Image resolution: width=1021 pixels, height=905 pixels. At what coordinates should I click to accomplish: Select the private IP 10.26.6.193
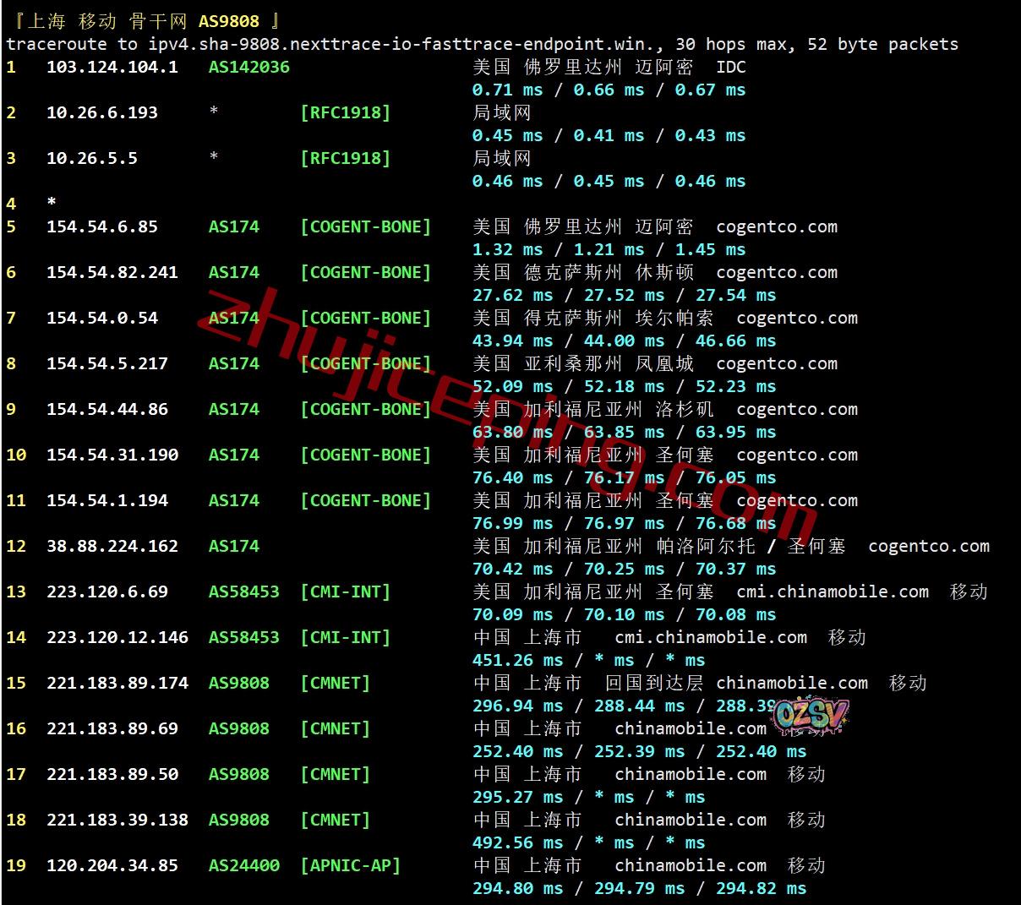(101, 112)
